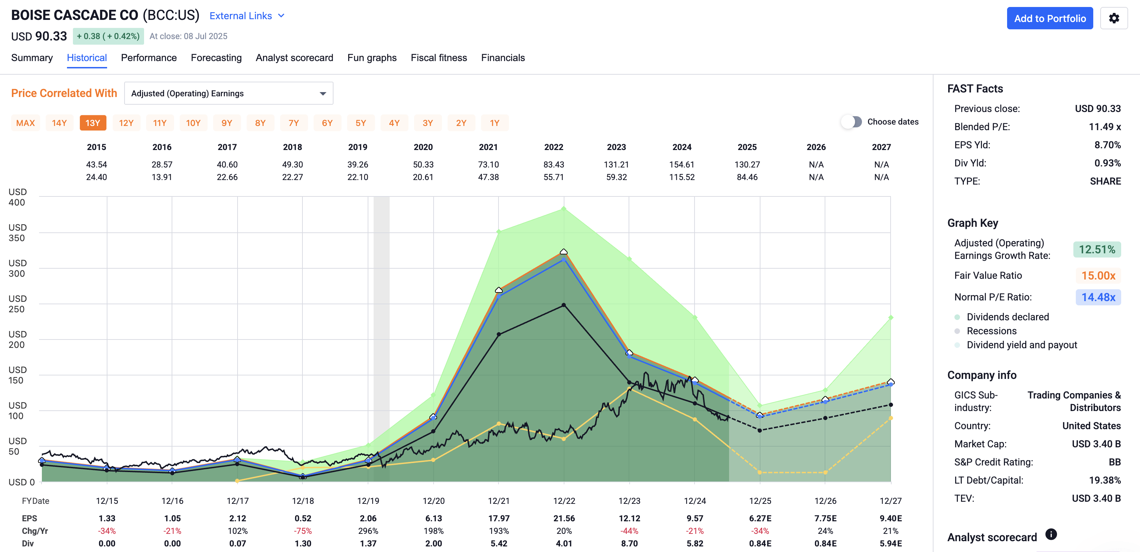Pick the 10Y time range
This screenshot has height=552, width=1140.
pyautogui.click(x=193, y=122)
